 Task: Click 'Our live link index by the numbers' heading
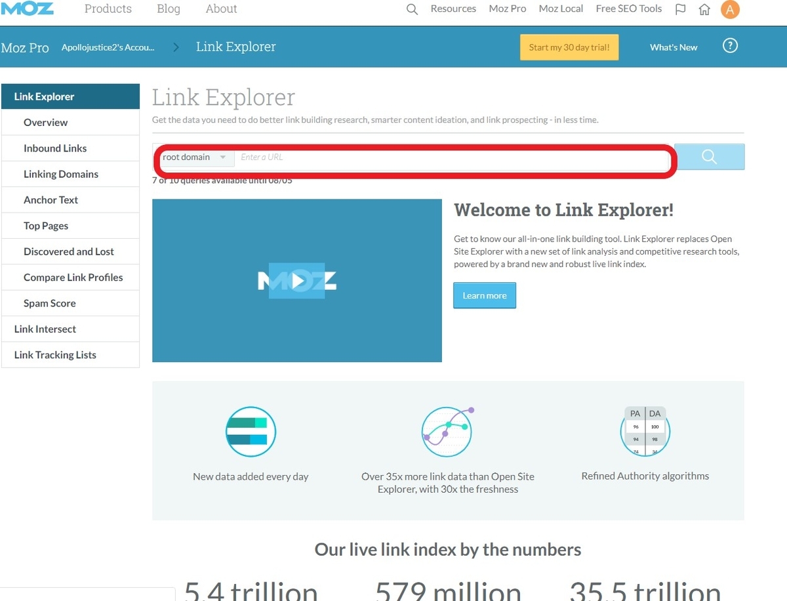pos(448,549)
